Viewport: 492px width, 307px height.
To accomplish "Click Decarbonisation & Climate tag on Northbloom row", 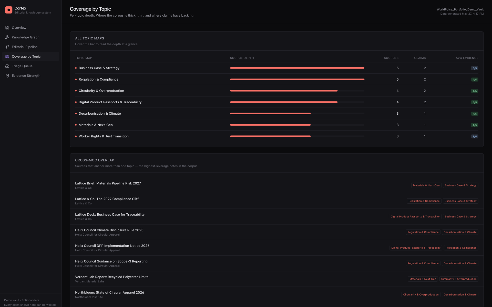I will (460, 295).
